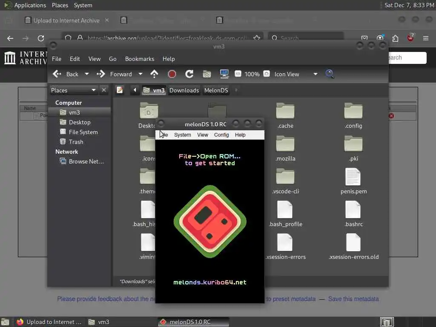436x327 pixels.
Task: Open the File menu in vm3 file manager
Action: point(57,59)
